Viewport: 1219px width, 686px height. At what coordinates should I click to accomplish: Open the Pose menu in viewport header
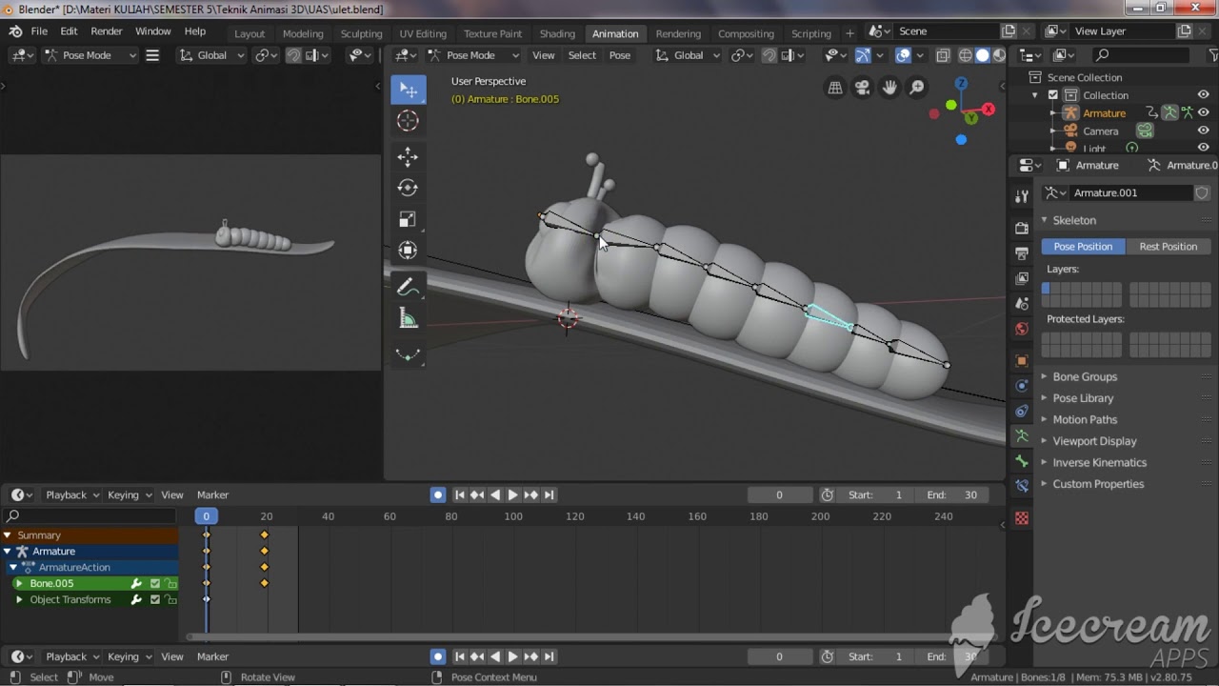pos(620,55)
